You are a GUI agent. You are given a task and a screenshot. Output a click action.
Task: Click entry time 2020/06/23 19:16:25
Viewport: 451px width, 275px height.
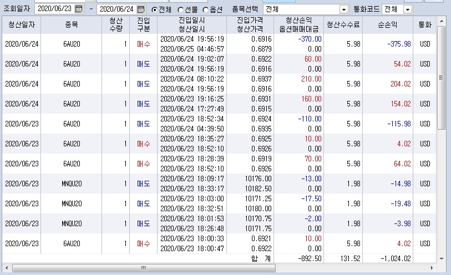[192, 99]
